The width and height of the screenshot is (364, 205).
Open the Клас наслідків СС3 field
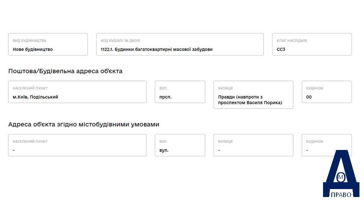coord(312,44)
